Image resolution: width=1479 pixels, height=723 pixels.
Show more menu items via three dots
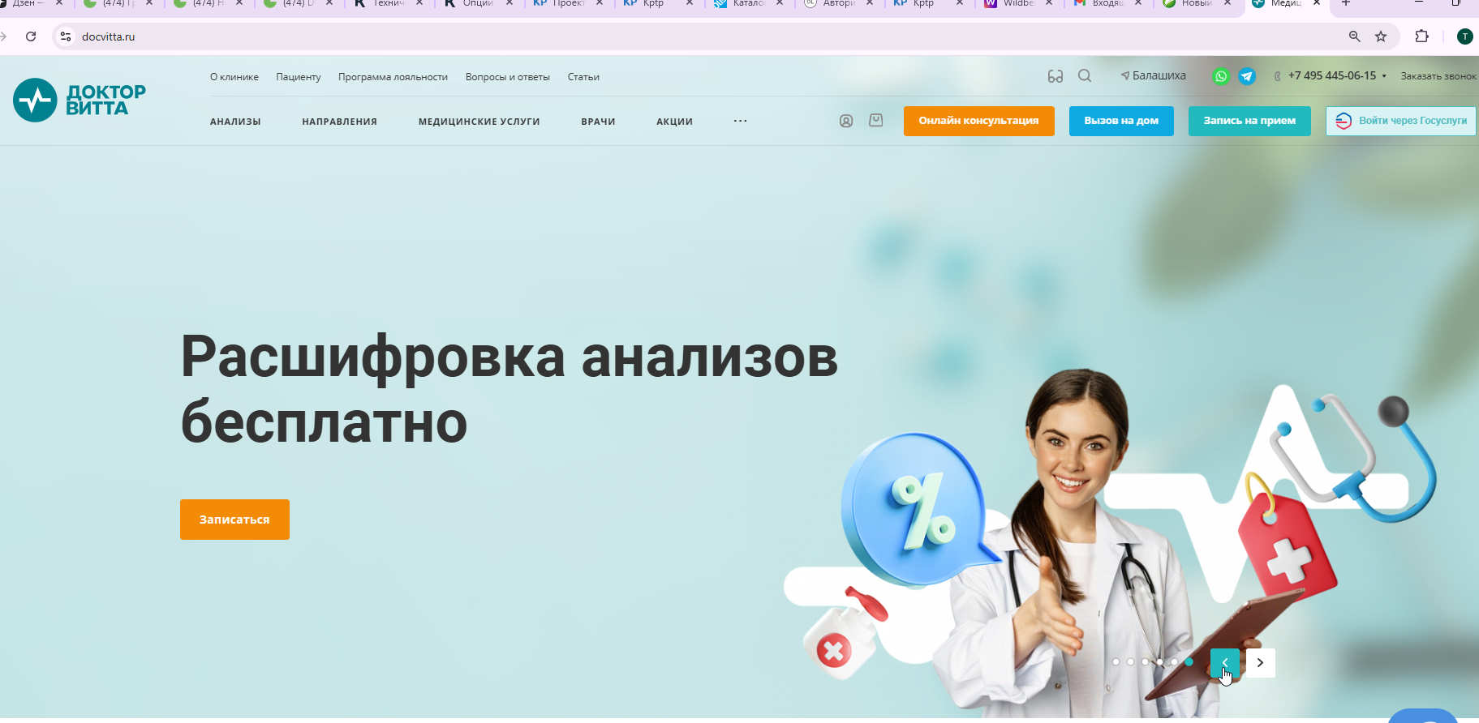coord(740,121)
